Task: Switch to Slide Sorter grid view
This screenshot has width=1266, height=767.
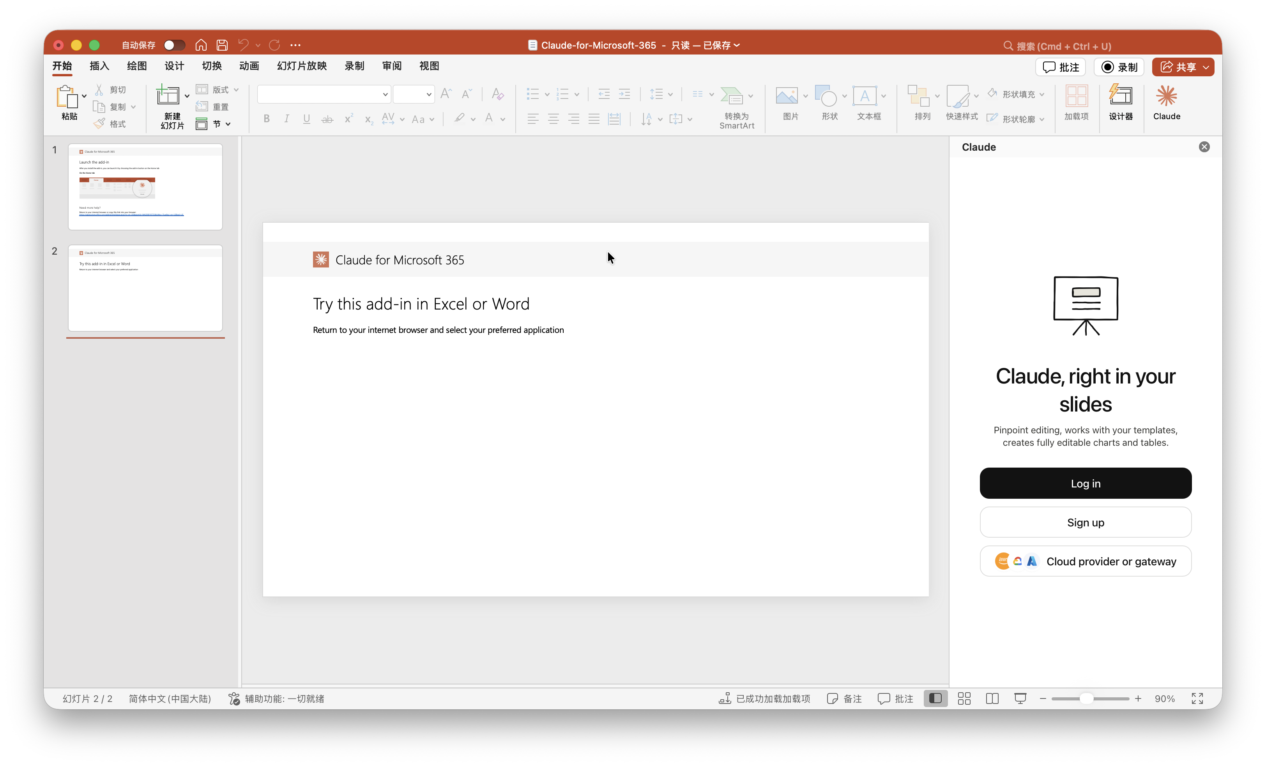Action: [x=964, y=698]
